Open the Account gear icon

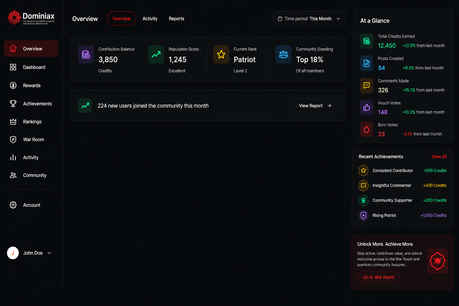13,205
